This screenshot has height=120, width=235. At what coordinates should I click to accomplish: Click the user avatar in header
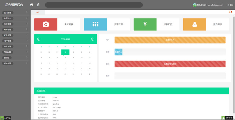(x=194, y=5)
